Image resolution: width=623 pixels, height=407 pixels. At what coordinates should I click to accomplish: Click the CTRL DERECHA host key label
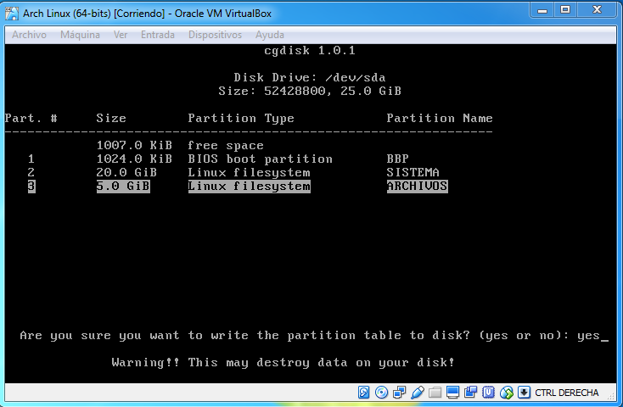pos(566,393)
